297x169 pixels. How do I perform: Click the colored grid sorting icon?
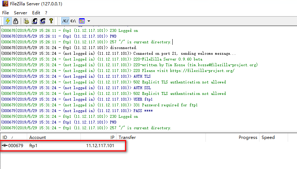coord(82,21)
